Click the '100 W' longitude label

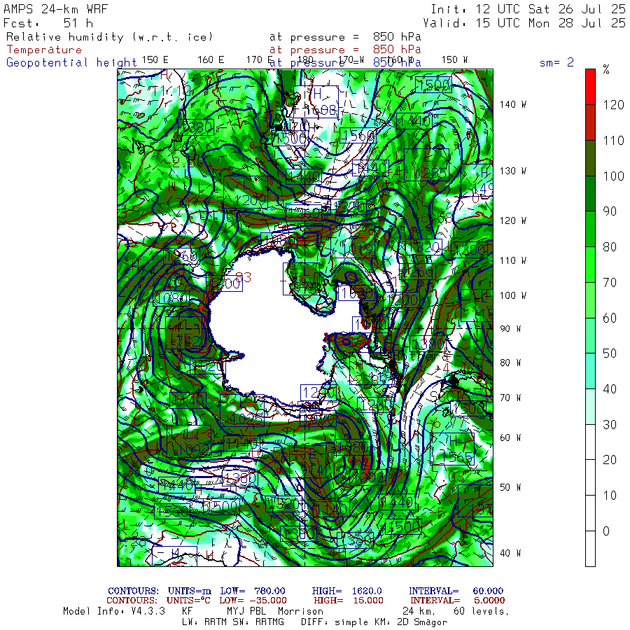[x=513, y=295]
